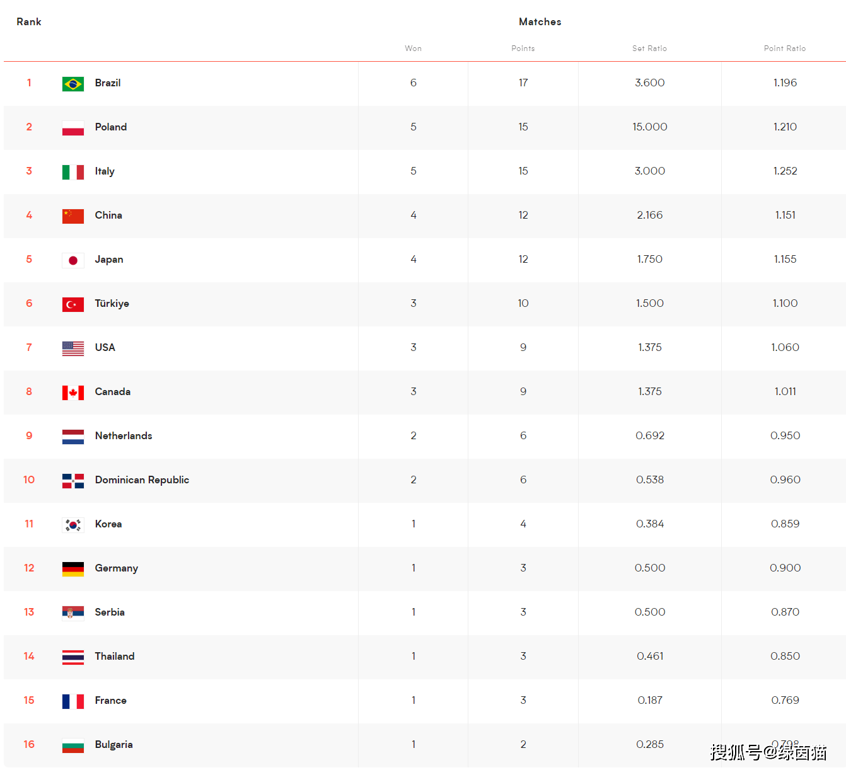Select the Italy flag icon
Image resolution: width=846 pixels, height=770 pixels.
coord(73,172)
